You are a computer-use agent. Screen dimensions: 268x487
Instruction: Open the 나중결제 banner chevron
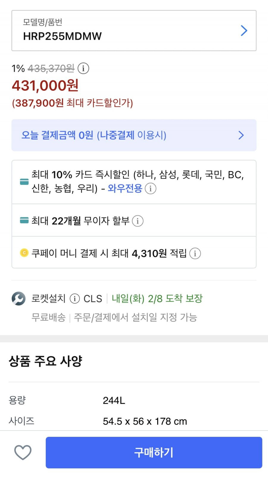click(241, 135)
